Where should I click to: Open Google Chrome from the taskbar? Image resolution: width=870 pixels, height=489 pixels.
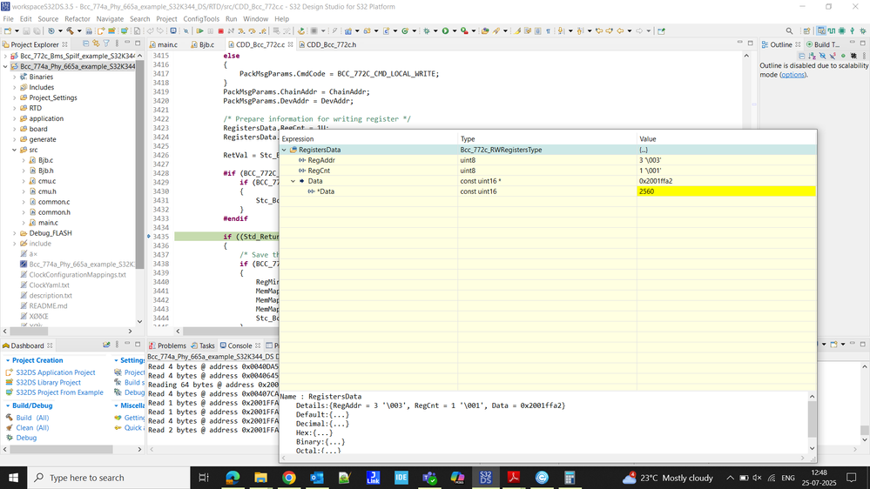(x=288, y=478)
